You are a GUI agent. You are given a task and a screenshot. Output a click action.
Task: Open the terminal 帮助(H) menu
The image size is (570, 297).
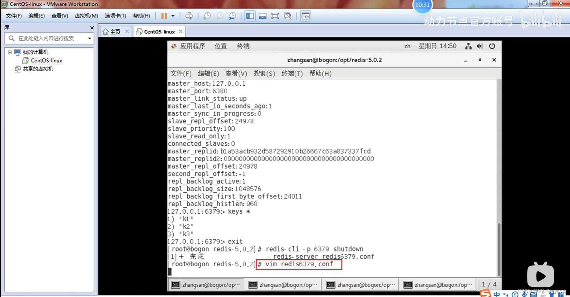[320, 74]
